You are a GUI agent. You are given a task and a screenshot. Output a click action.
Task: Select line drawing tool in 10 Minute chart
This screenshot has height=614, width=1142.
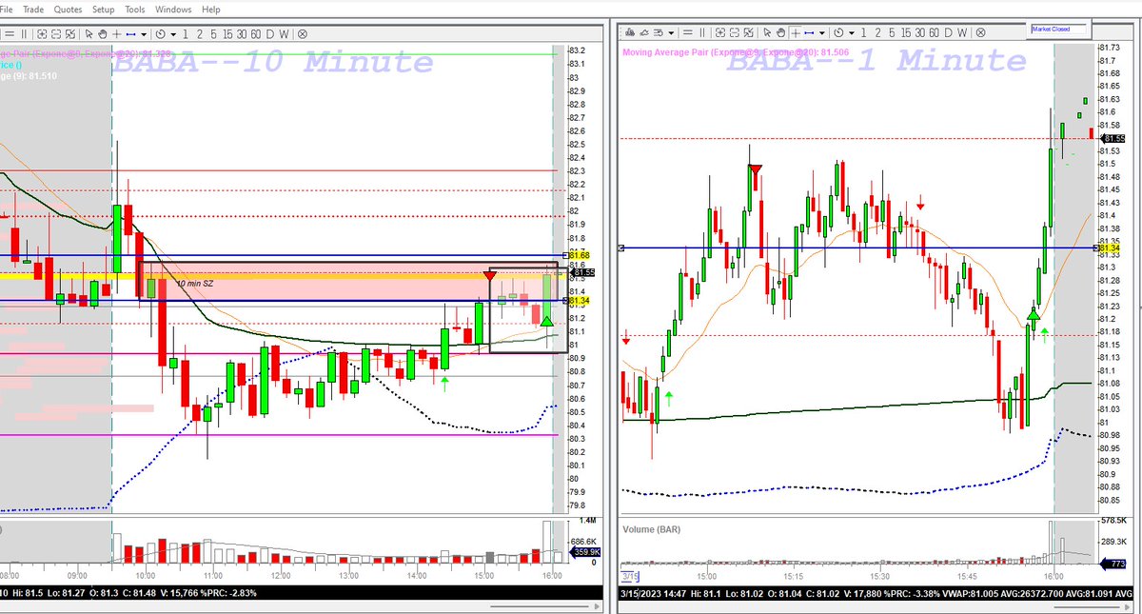point(130,34)
